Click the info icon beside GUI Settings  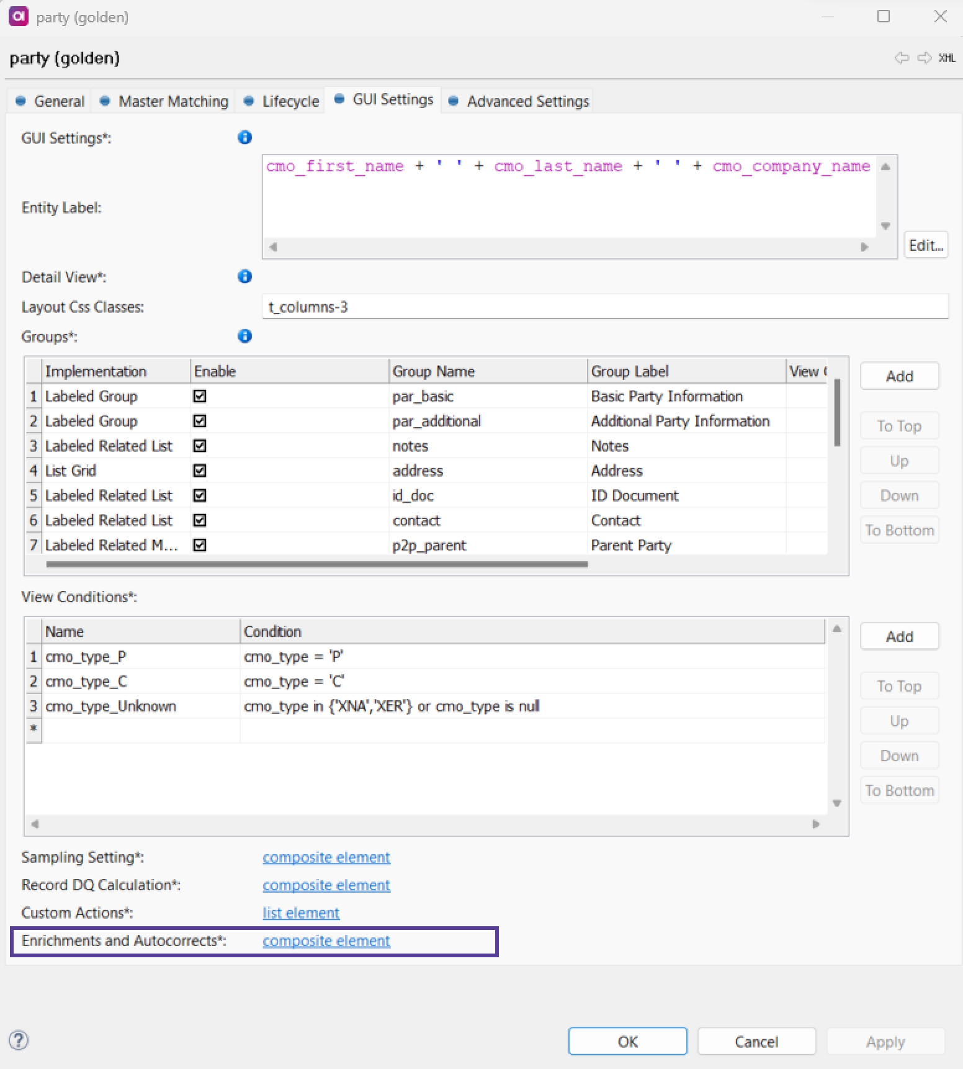tap(245, 138)
